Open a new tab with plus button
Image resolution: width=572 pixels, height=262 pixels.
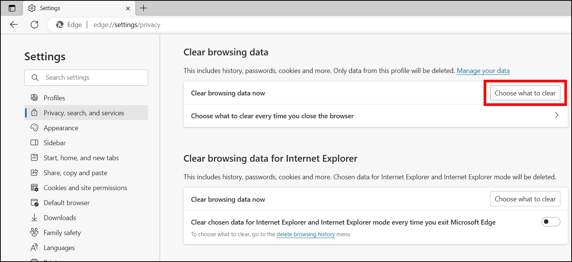143,8
